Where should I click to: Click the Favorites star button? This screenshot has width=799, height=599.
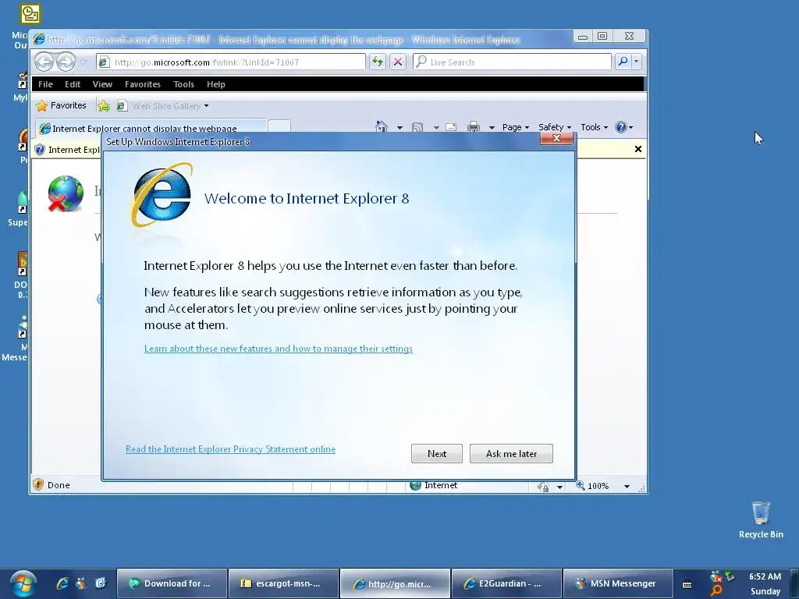click(x=61, y=105)
